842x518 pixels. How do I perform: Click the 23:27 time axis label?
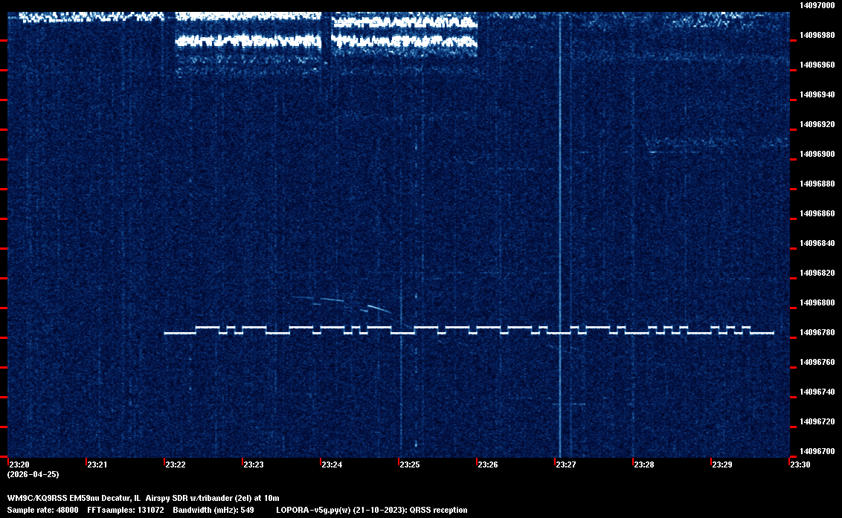point(566,464)
